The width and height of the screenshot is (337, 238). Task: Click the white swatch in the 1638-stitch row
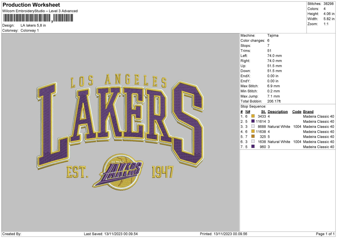tap(253, 142)
